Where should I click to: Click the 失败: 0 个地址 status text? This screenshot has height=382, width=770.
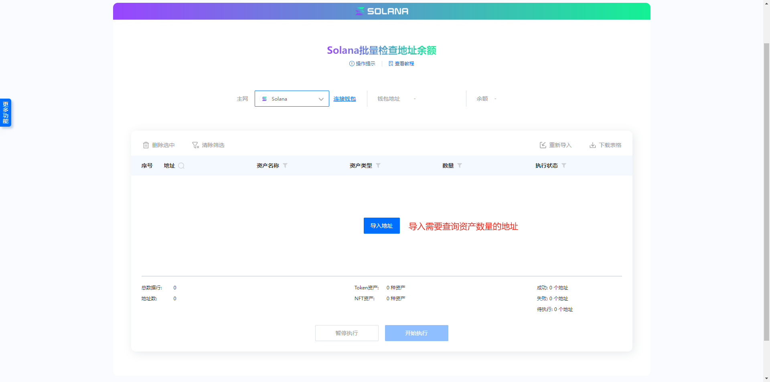pyautogui.click(x=553, y=299)
